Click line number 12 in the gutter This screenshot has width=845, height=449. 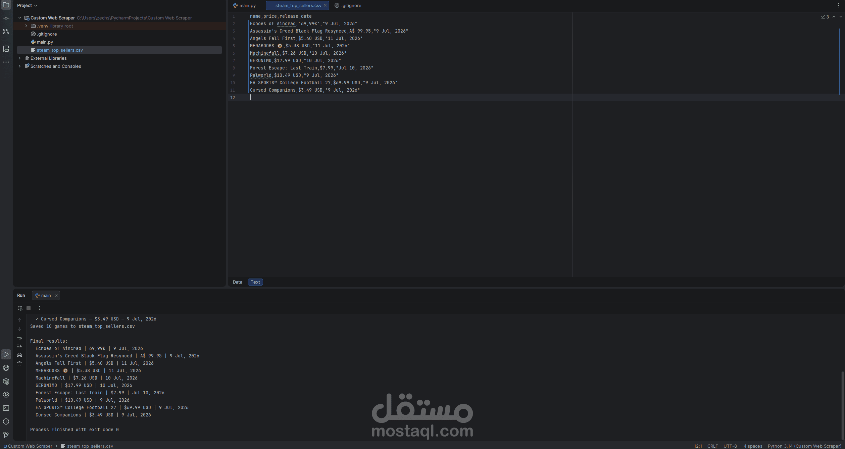233,97
